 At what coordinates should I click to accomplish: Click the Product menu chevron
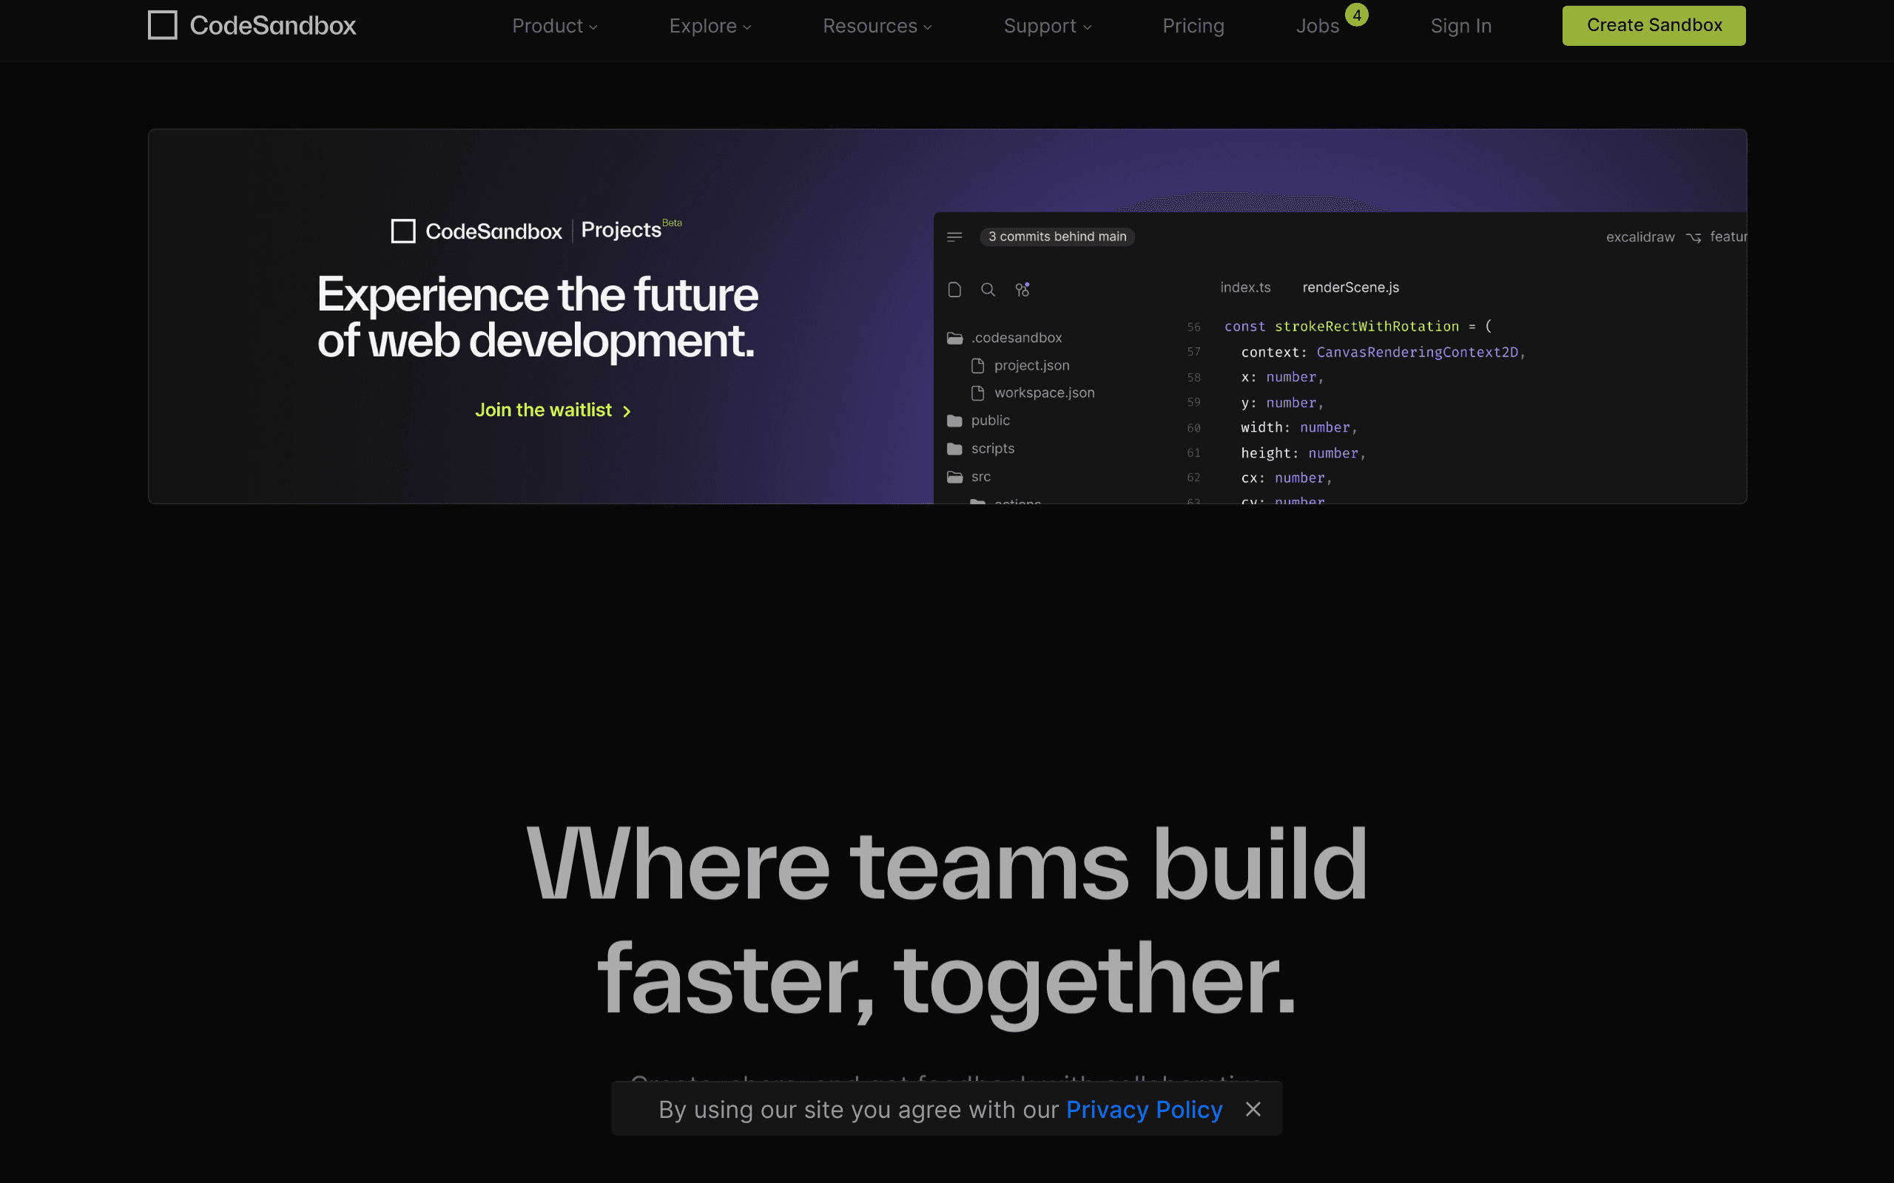point(593,27)
